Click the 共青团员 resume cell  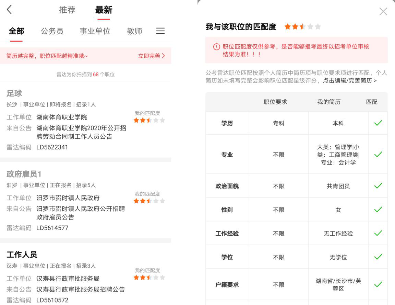(338, 186)
